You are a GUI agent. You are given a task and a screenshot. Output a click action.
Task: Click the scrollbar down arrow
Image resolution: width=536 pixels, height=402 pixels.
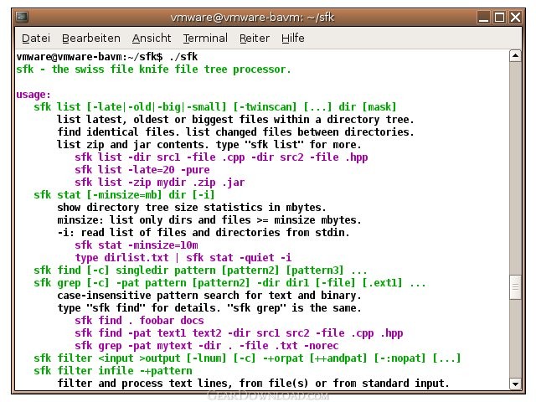click(515, 384)
